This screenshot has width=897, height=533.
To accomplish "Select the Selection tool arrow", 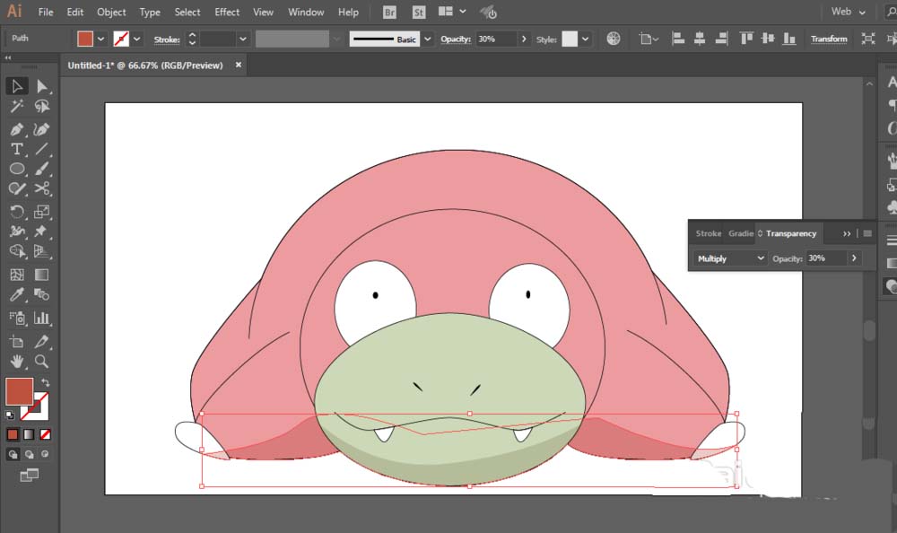I will 16,86.
